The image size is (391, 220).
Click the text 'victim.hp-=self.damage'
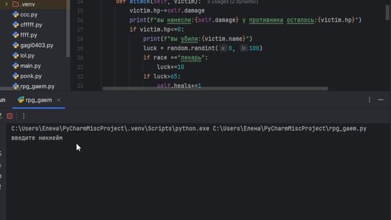(167, 11)
